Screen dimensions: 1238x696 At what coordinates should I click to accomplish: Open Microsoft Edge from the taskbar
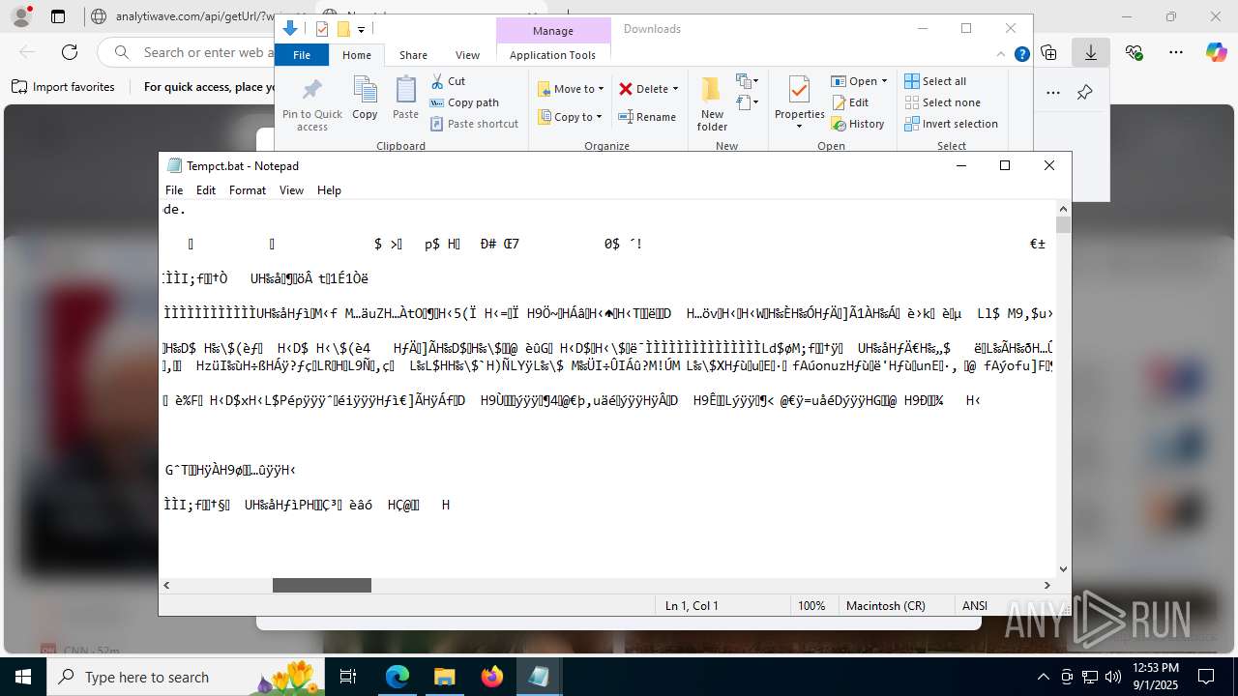coord(398,677)
